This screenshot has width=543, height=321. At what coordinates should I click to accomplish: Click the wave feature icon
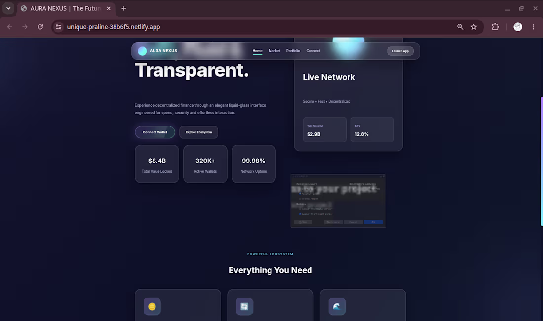pos(337,307)
